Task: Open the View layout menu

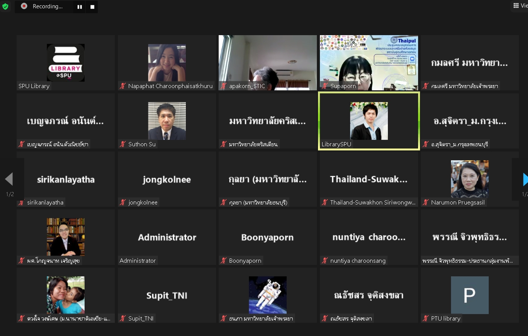Action: [520, 6]
